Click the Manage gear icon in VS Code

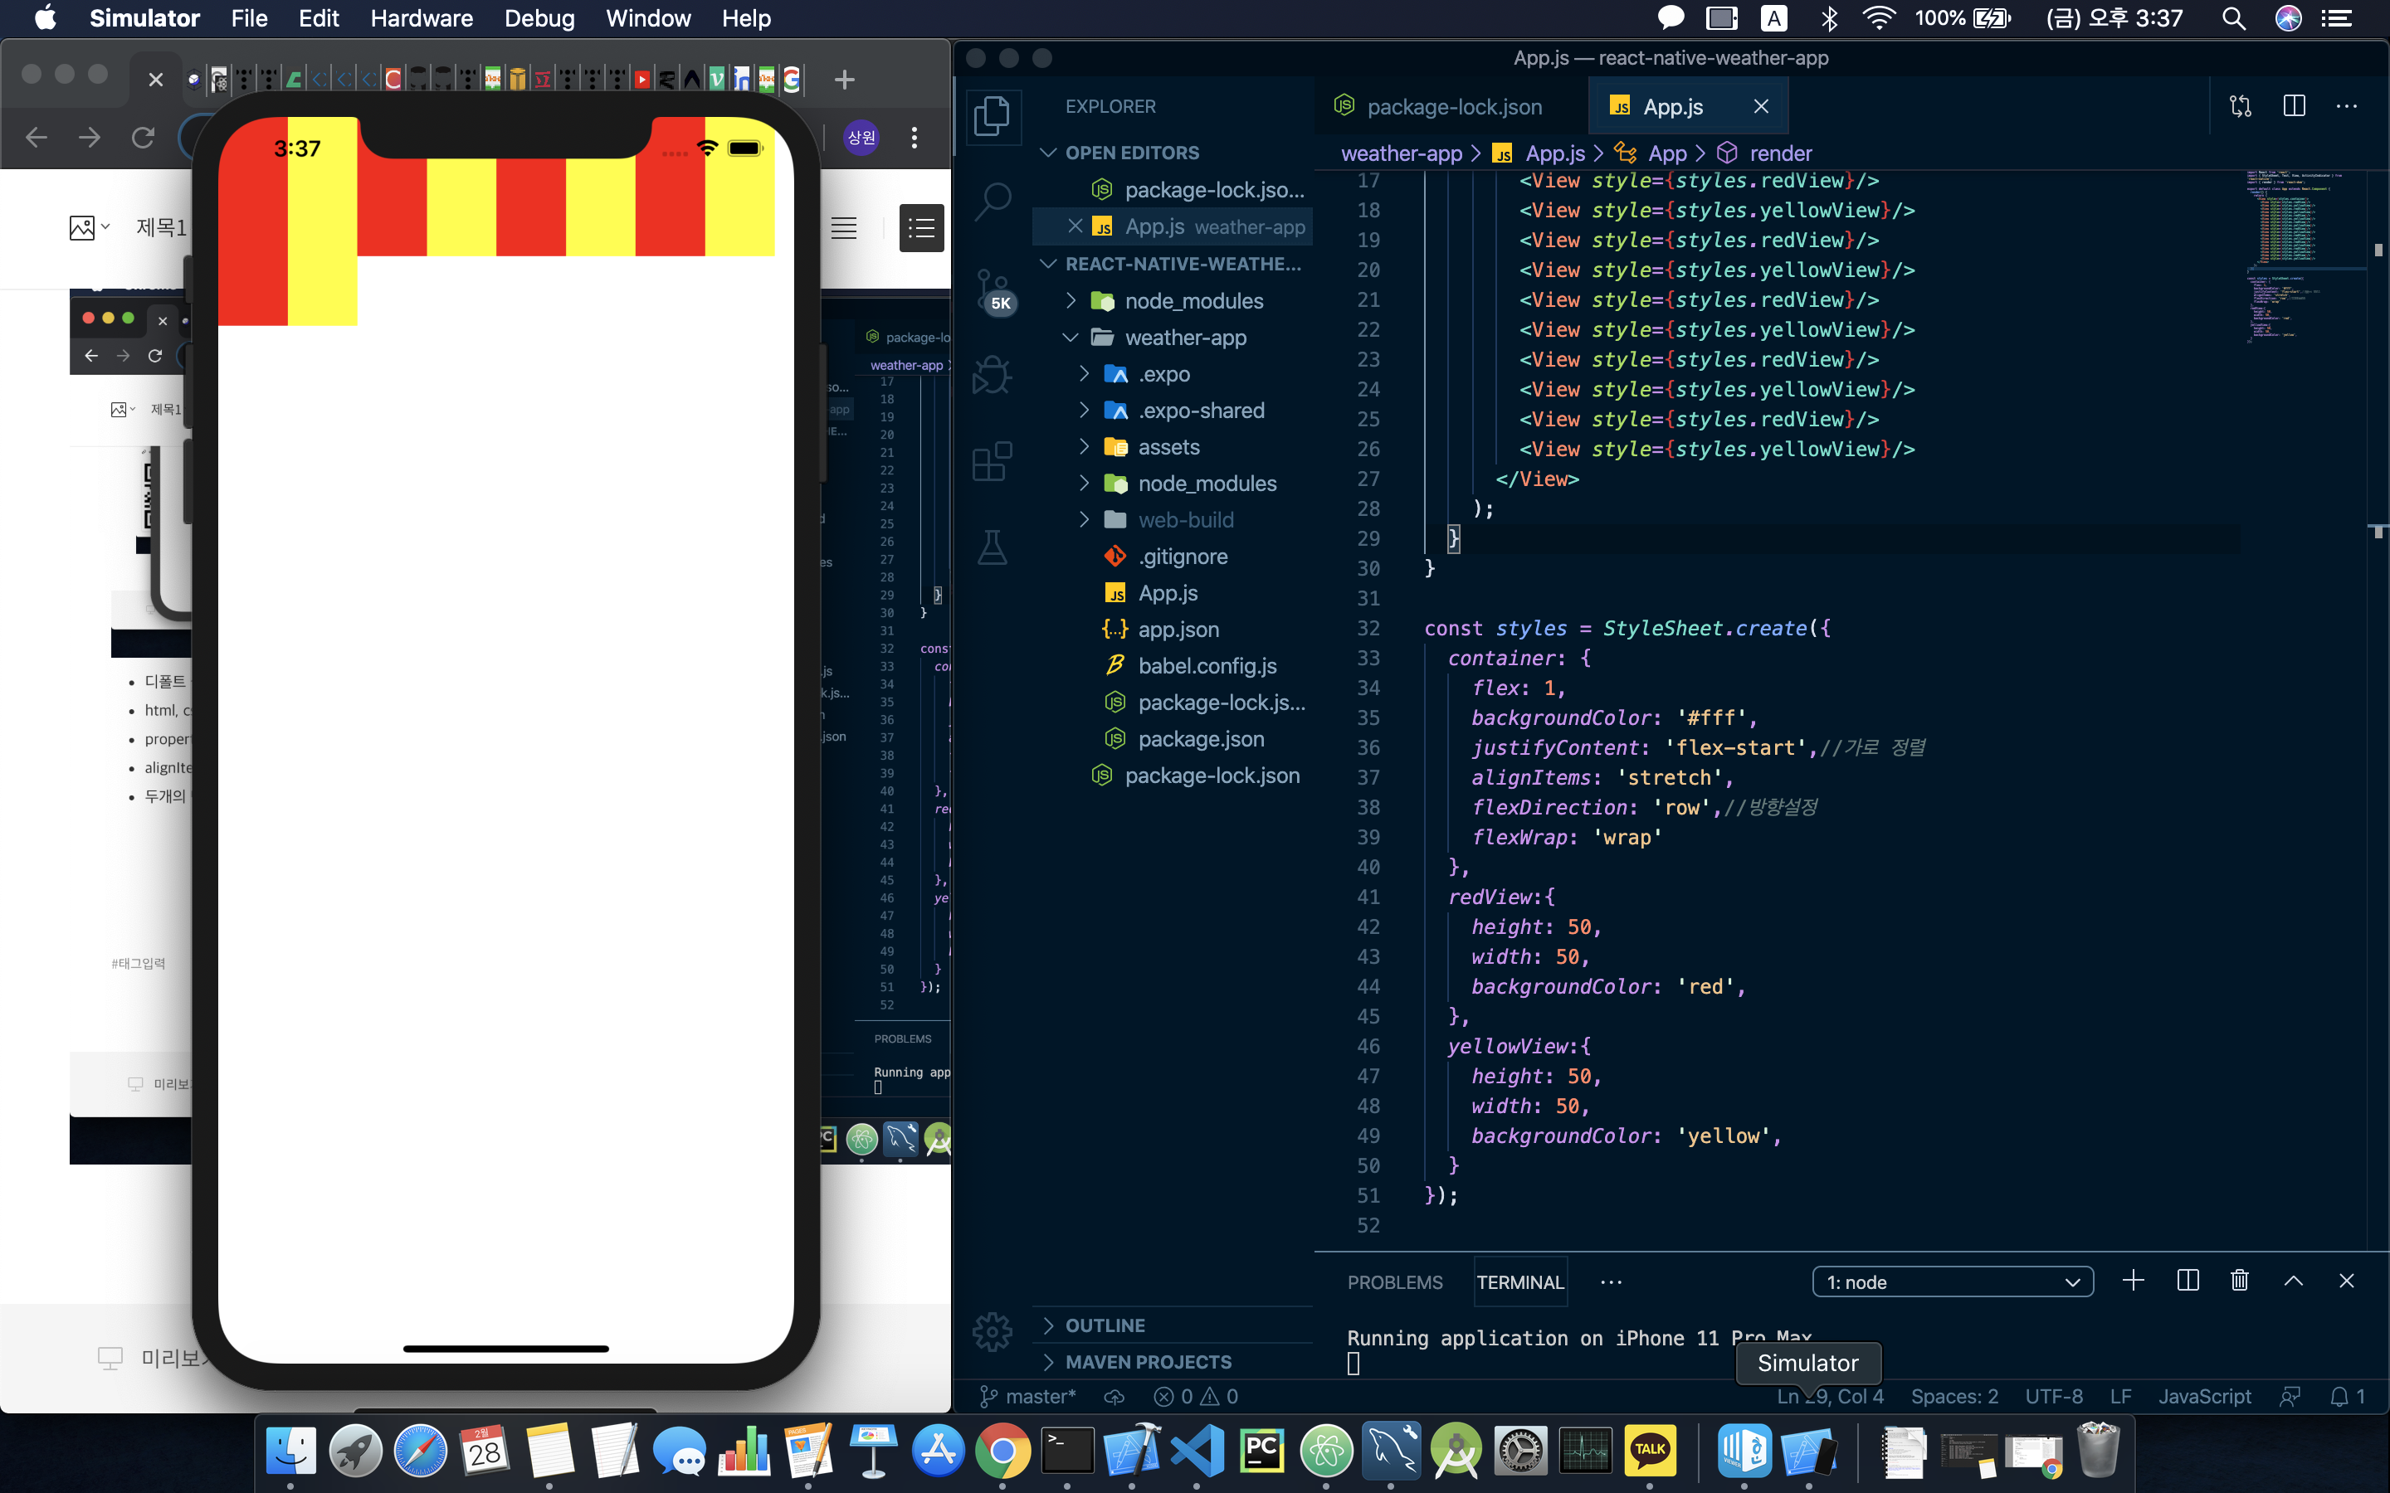pyautogui.click(x=993, y=1332)
